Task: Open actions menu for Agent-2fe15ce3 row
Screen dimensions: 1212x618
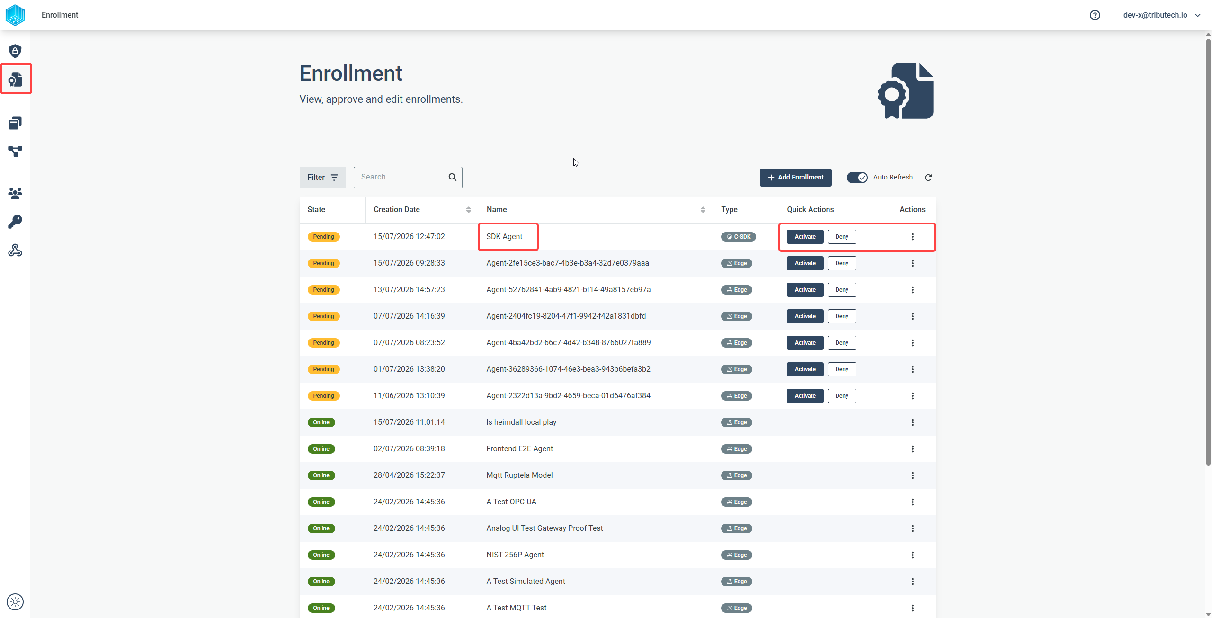Action: click(x=913, y=263)
